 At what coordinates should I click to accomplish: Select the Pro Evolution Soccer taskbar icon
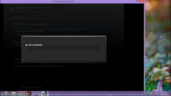pos(45,94)
